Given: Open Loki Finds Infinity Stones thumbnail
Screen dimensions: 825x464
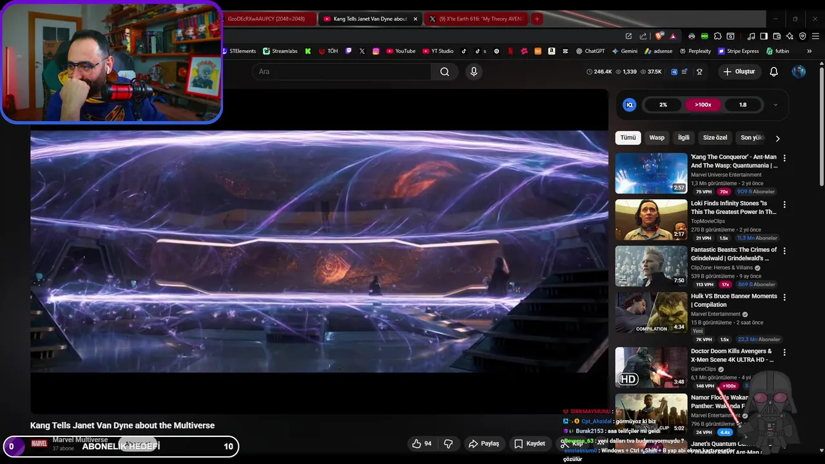Looking at the screenshot, I should click(651, 220).
